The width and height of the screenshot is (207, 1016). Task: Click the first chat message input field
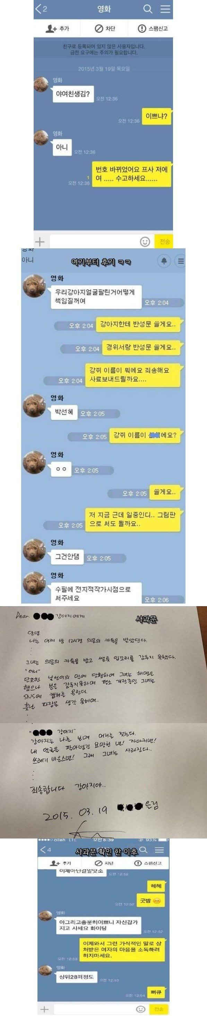(x=94, y=241)
